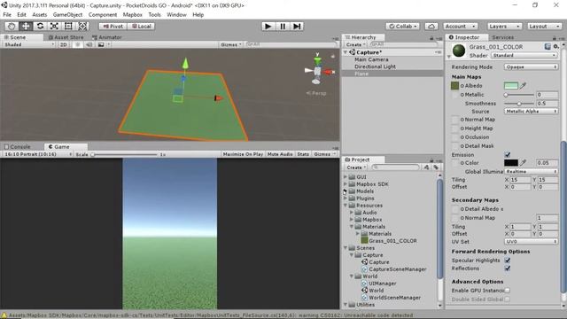Open the Shader dropdown
Viewport: 567px width, 319px height.
point(524,55)
